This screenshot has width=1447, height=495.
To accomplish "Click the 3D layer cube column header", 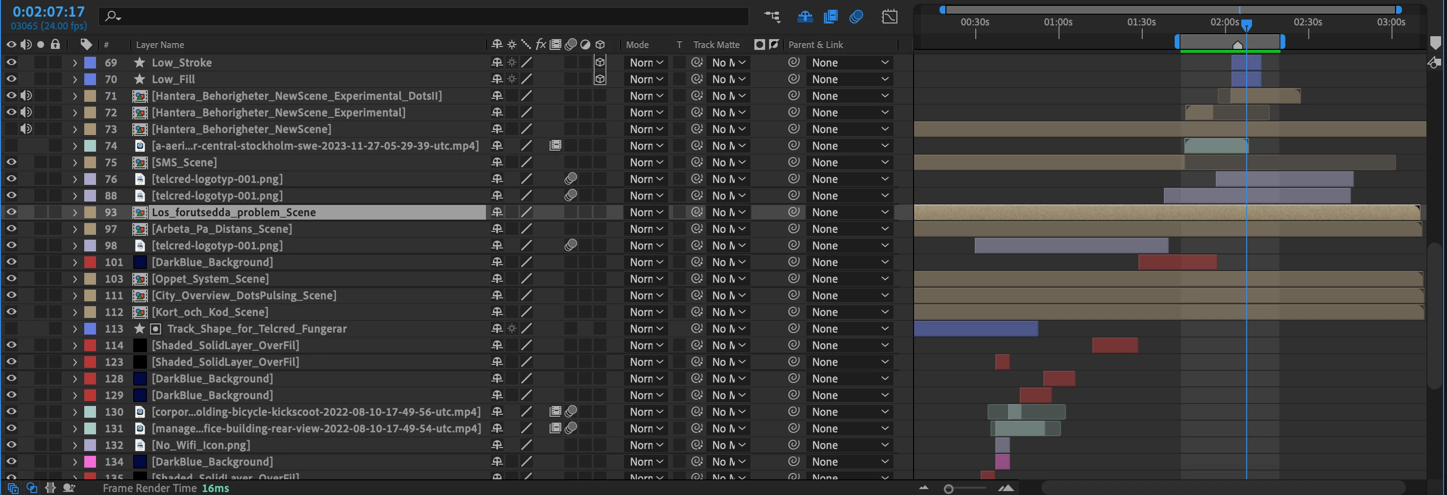I will pyautogui.click(x=600, y=45).
